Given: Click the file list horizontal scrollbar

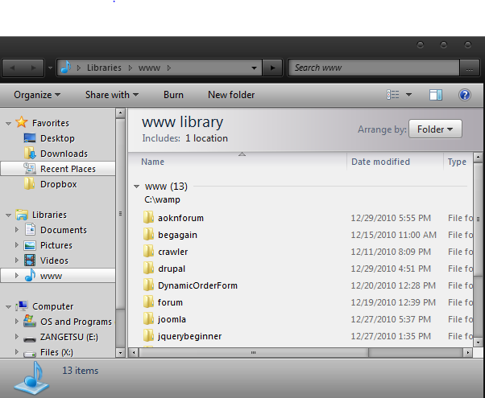Looking at the screenshot, I should pyautogui.click(x=254, y=352).
